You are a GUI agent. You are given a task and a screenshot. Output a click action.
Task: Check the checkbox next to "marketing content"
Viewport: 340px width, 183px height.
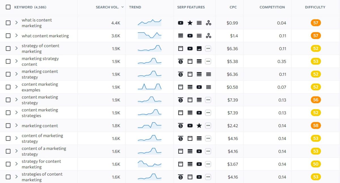pos(8,125)
